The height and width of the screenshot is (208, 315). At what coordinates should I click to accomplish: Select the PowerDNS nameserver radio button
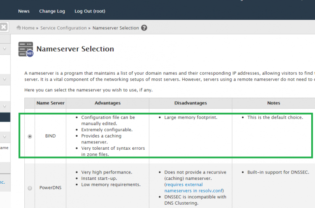(x=30, y=188)
